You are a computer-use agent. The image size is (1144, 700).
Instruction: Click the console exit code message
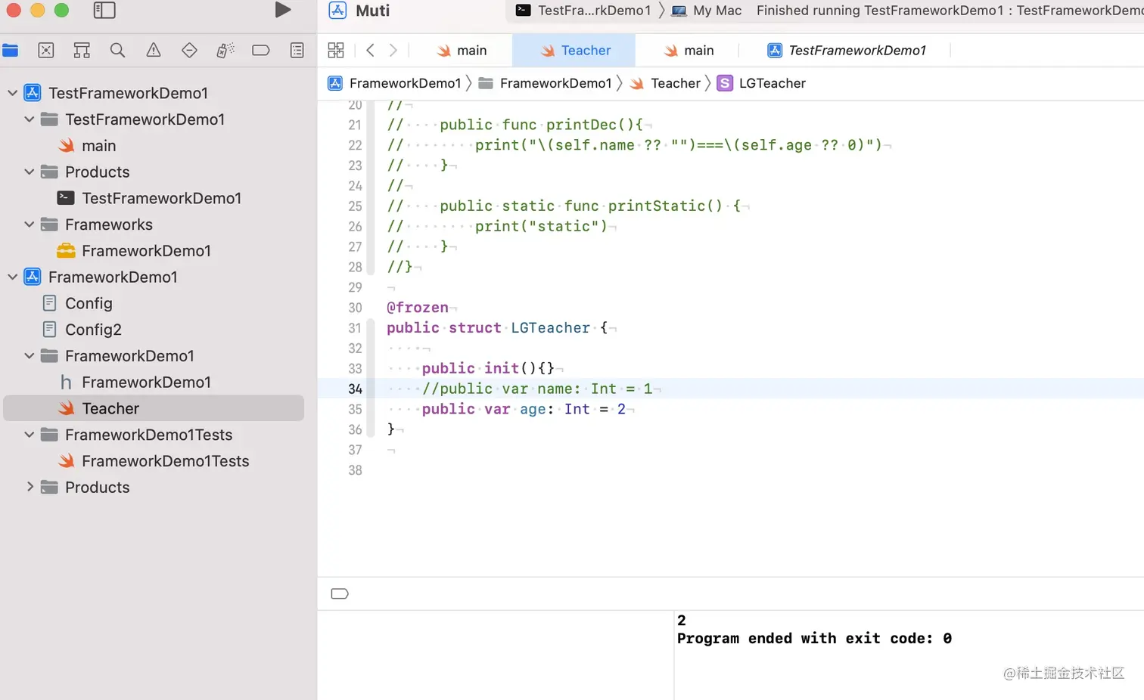pos(814,639)
